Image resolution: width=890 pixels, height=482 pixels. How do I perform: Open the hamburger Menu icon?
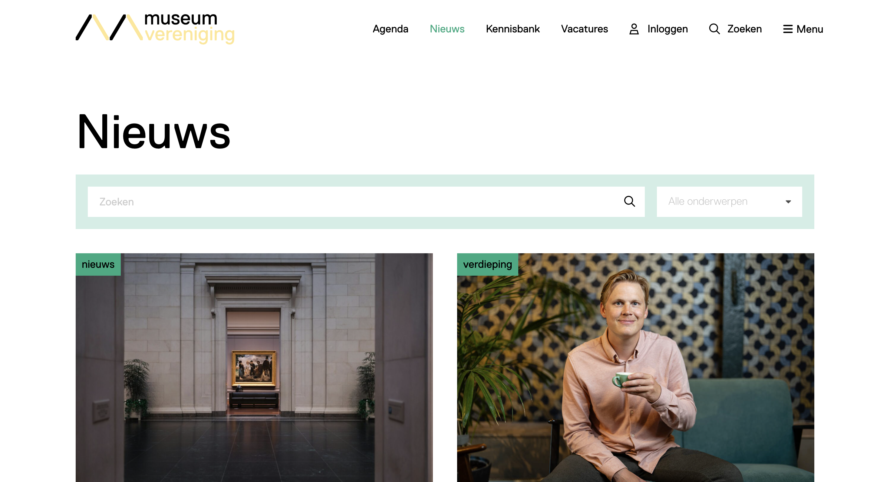[788, 29]
